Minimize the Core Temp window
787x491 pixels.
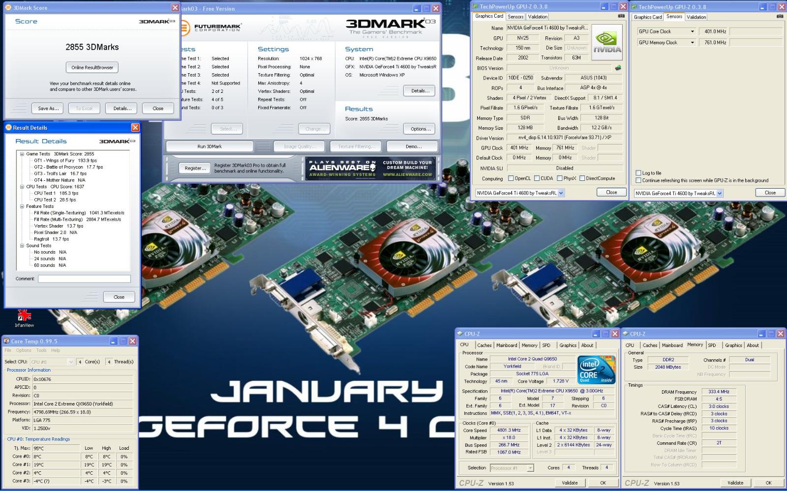pos(113,341)
